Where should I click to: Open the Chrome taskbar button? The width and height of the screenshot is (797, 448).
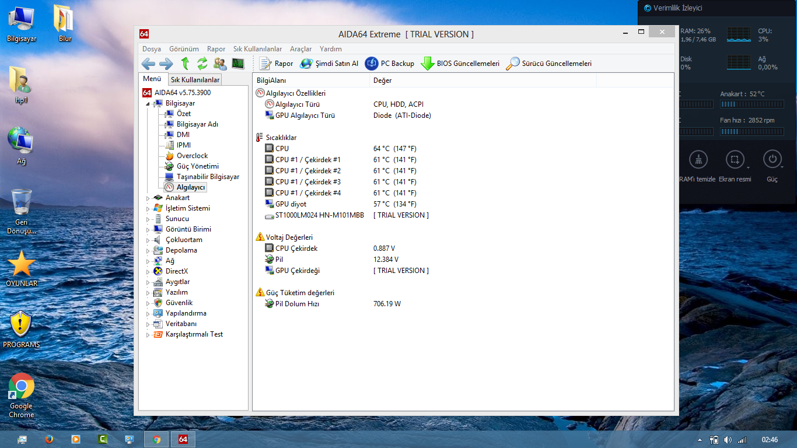(156, 439)
